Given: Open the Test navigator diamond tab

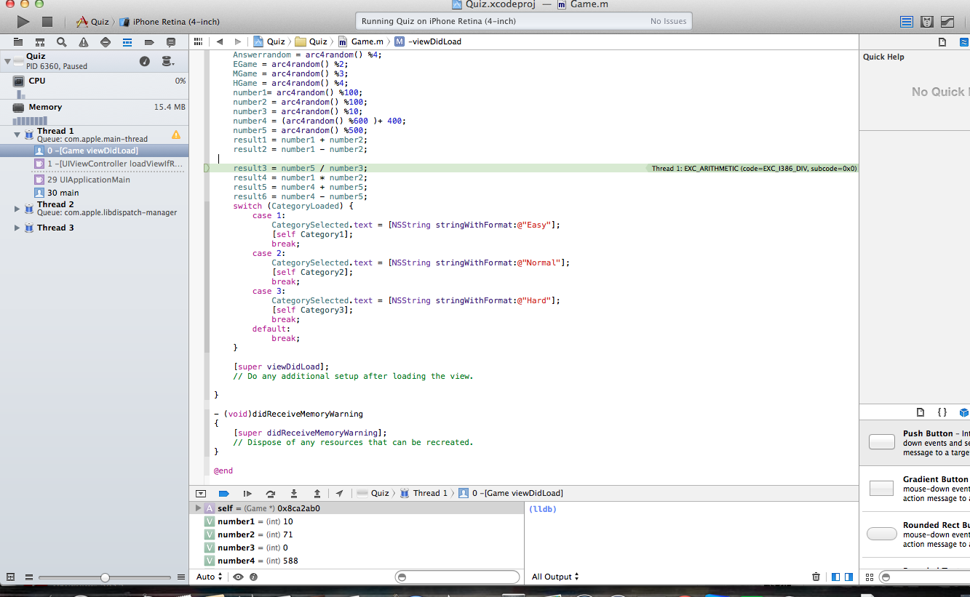Looking at the screenshot, I should coord(106,42).
